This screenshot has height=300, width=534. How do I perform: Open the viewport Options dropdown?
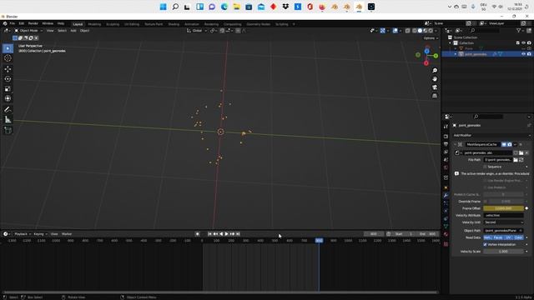431,38
